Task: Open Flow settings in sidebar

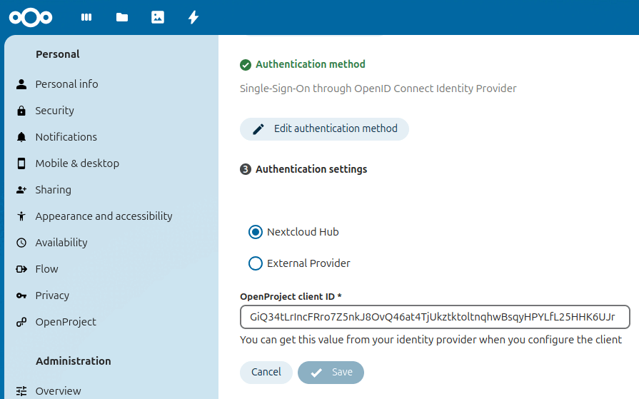Action: 47,269
